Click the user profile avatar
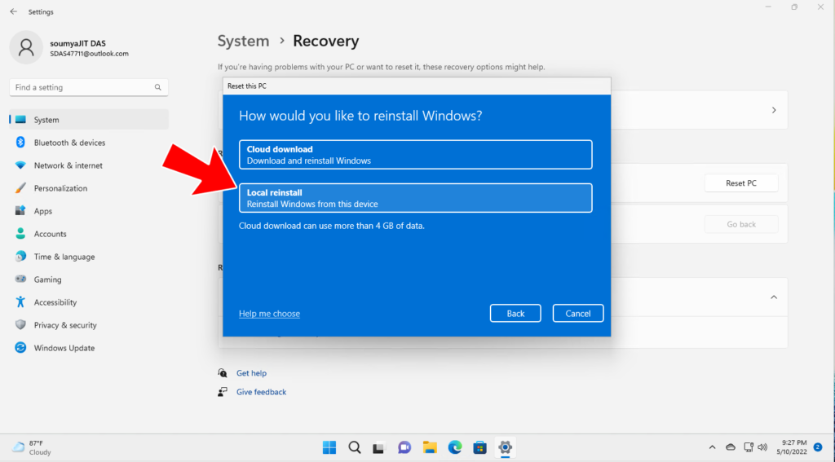Image resolution: width=835 pixels, height=462 pixels. tap(26, 47)
